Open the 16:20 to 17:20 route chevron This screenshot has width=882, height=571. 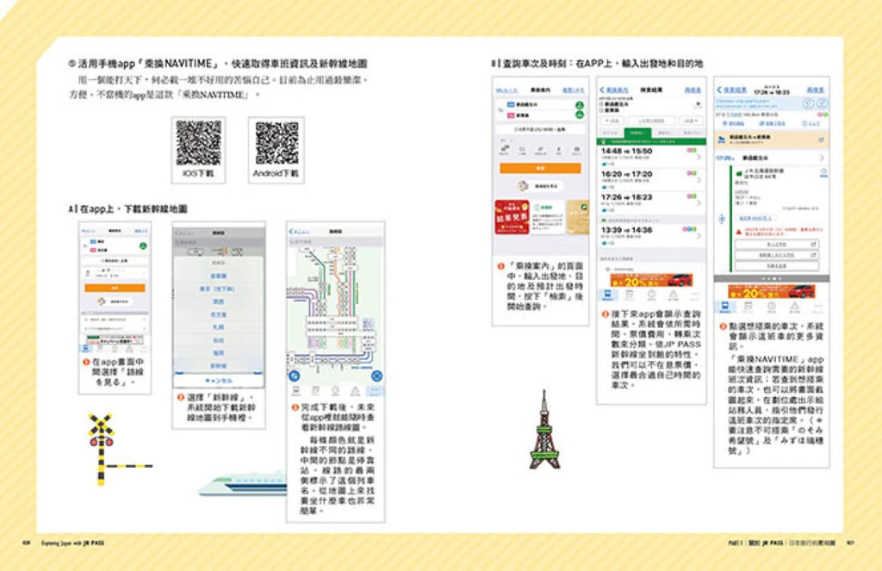698,177
